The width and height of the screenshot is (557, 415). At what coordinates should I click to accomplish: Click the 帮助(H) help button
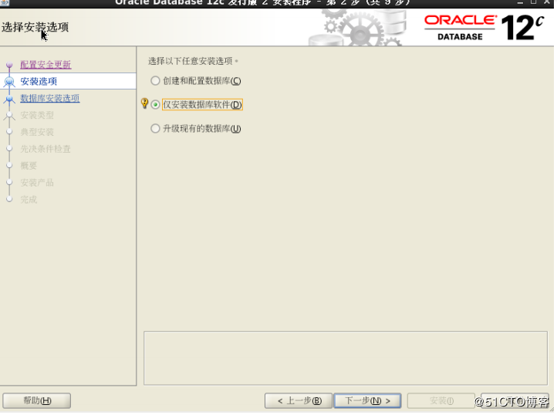tap(37, 401)
